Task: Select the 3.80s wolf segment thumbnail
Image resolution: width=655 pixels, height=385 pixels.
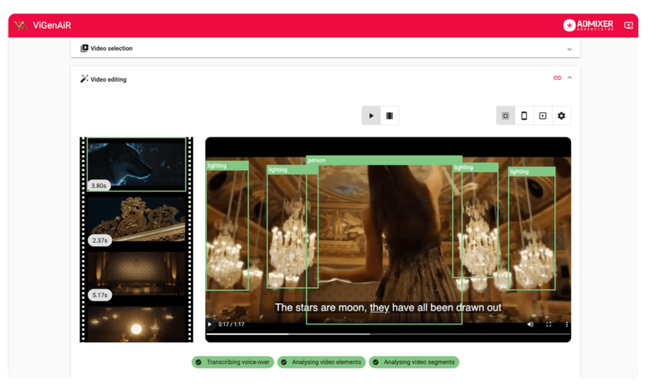Action: (137, 164)
